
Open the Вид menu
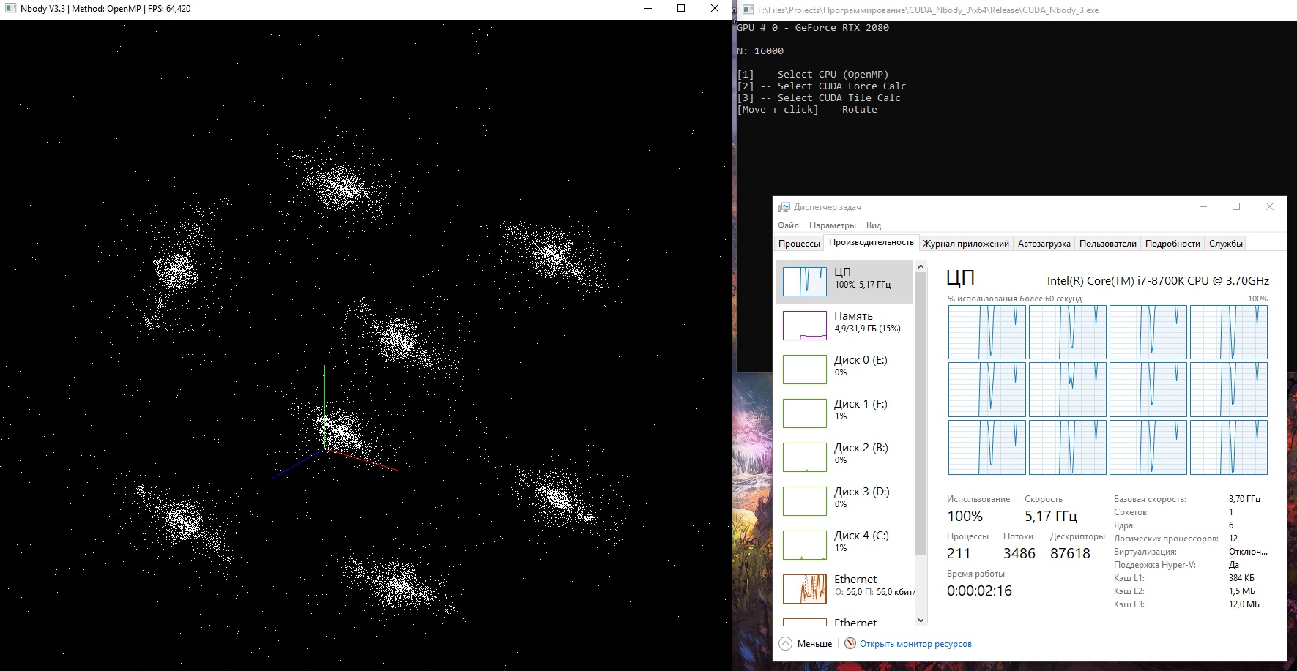(x=874, y=225)
